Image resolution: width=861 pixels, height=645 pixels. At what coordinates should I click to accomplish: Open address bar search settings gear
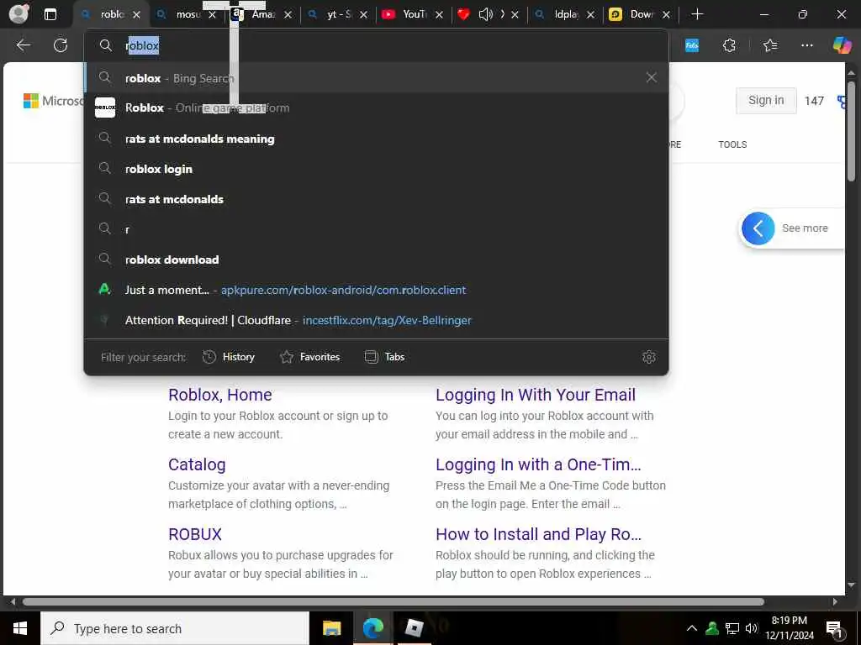click(x=649, y=357)
